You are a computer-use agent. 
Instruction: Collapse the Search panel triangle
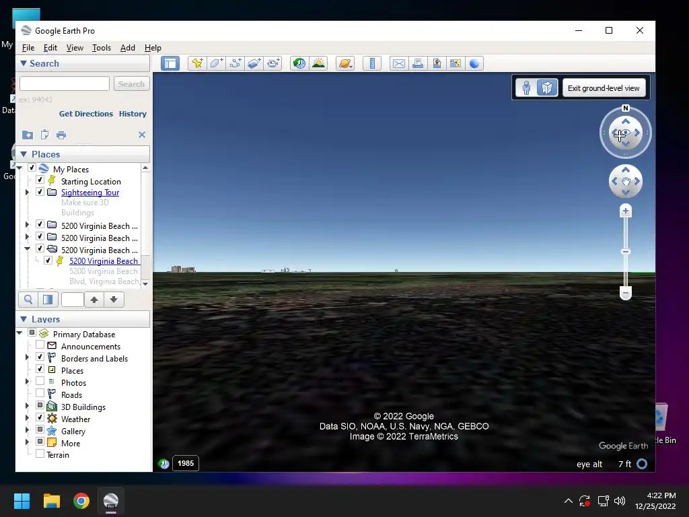pyautogui.click(x=24, y=63)
